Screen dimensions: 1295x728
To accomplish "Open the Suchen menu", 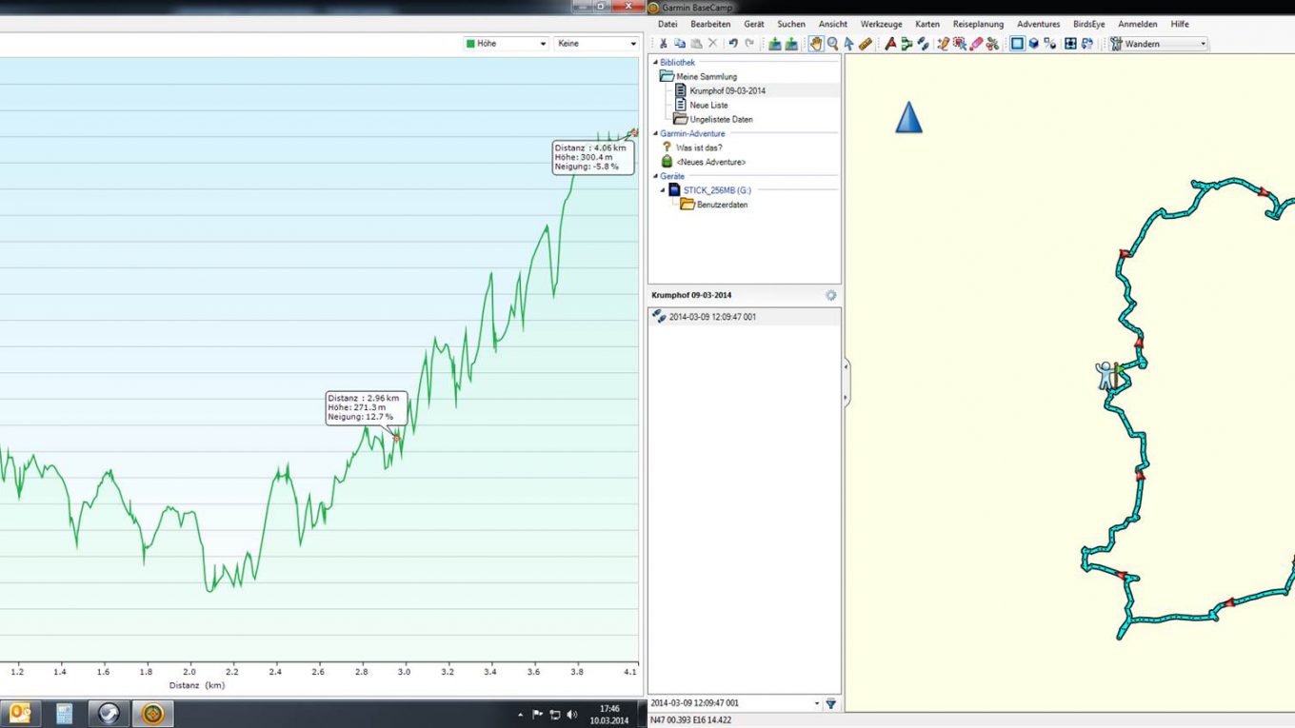I will (x=791, y=24).
